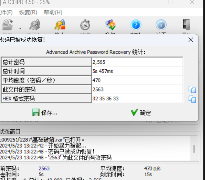Click the Help question mark icon
This screenshot has height=180, width=205.
(x=136, y=25)
